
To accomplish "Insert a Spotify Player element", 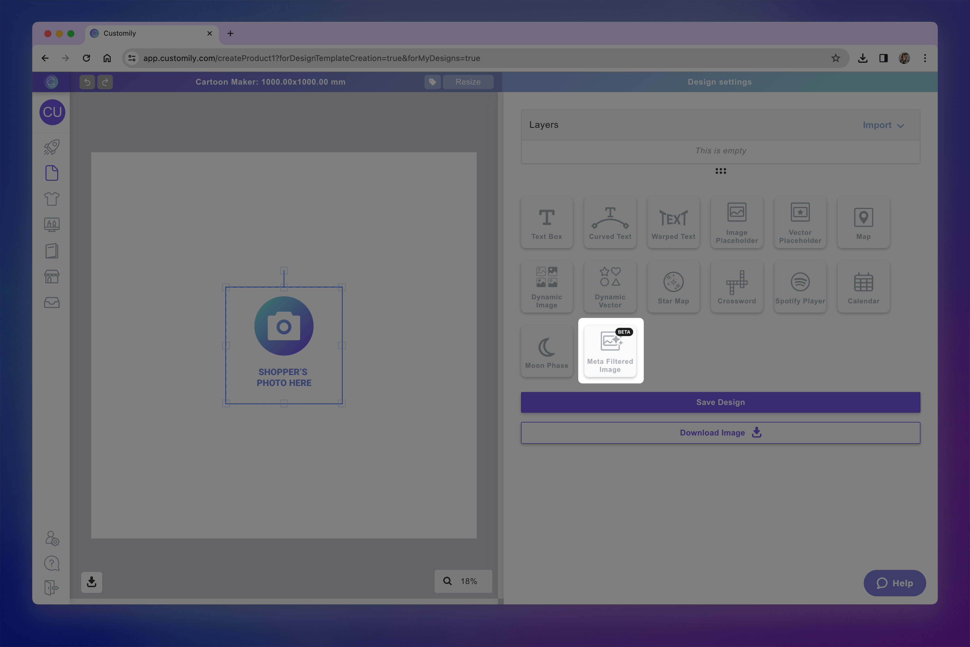I will coord(800,287).
